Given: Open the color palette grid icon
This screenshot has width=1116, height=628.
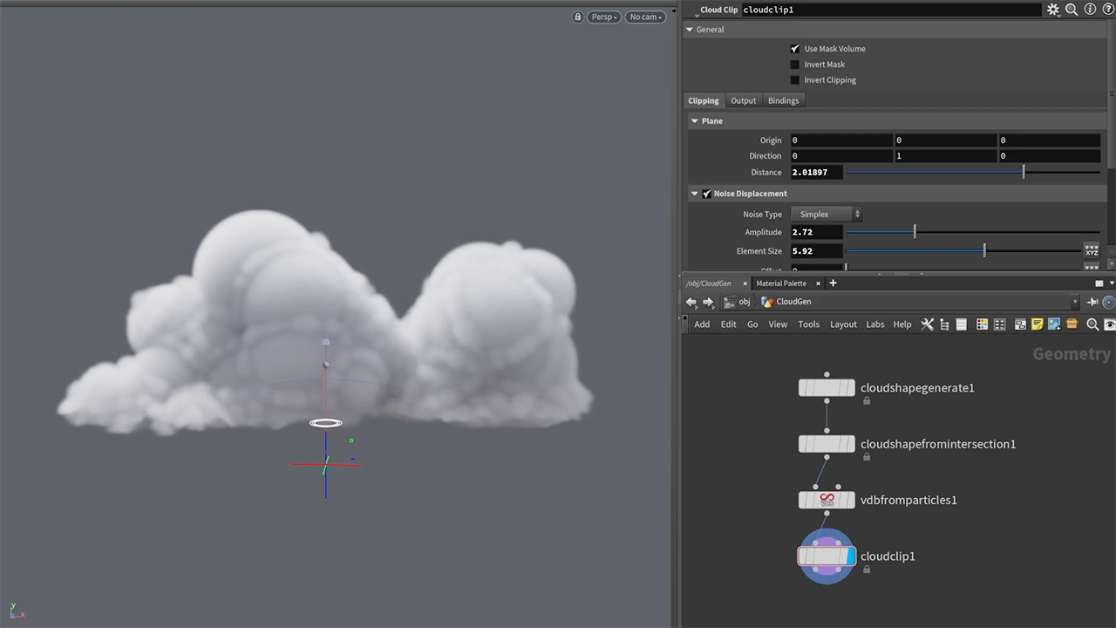Looking at the screenshot, I should [982, 324].
